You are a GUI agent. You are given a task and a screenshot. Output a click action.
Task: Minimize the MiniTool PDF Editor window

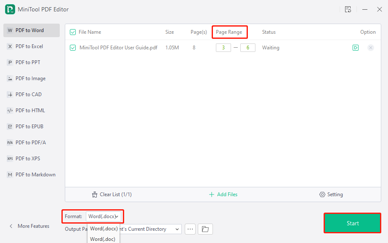tap(365, 9)
